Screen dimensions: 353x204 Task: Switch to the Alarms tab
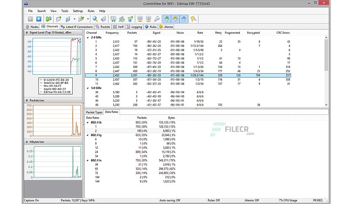point(166,27)
